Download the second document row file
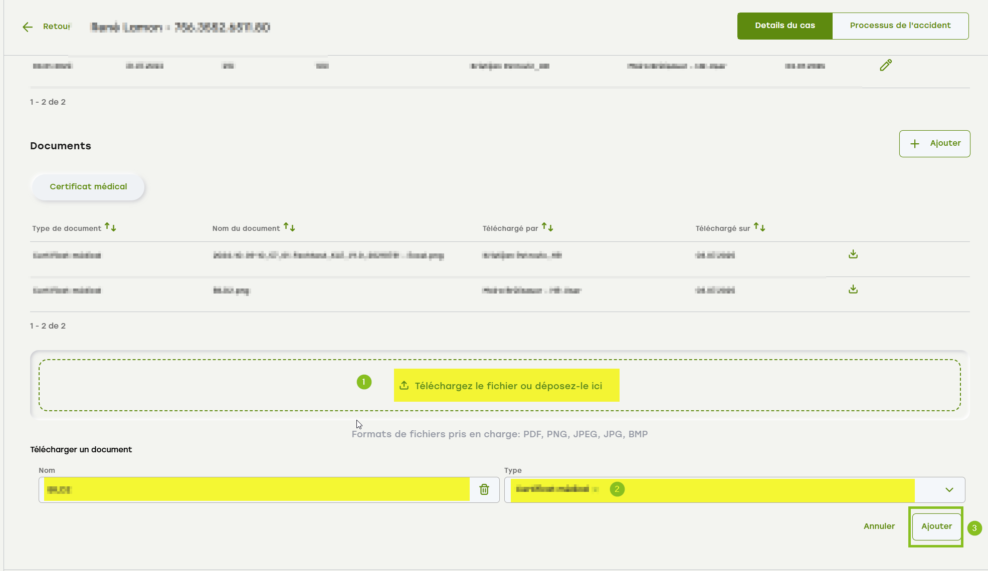The image size is (988, 571). (853, 290)
